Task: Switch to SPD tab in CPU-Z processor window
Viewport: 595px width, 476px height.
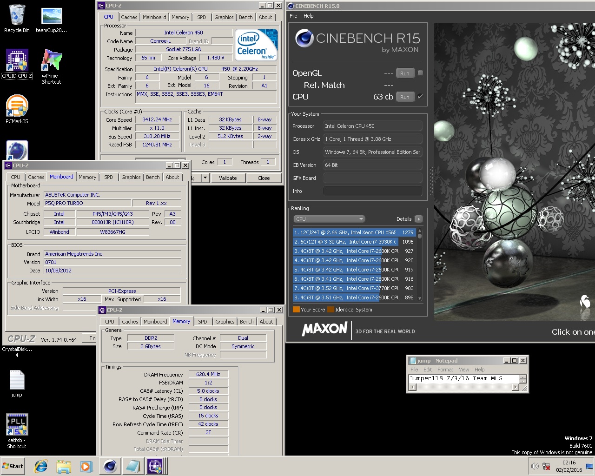Action: 201,17
